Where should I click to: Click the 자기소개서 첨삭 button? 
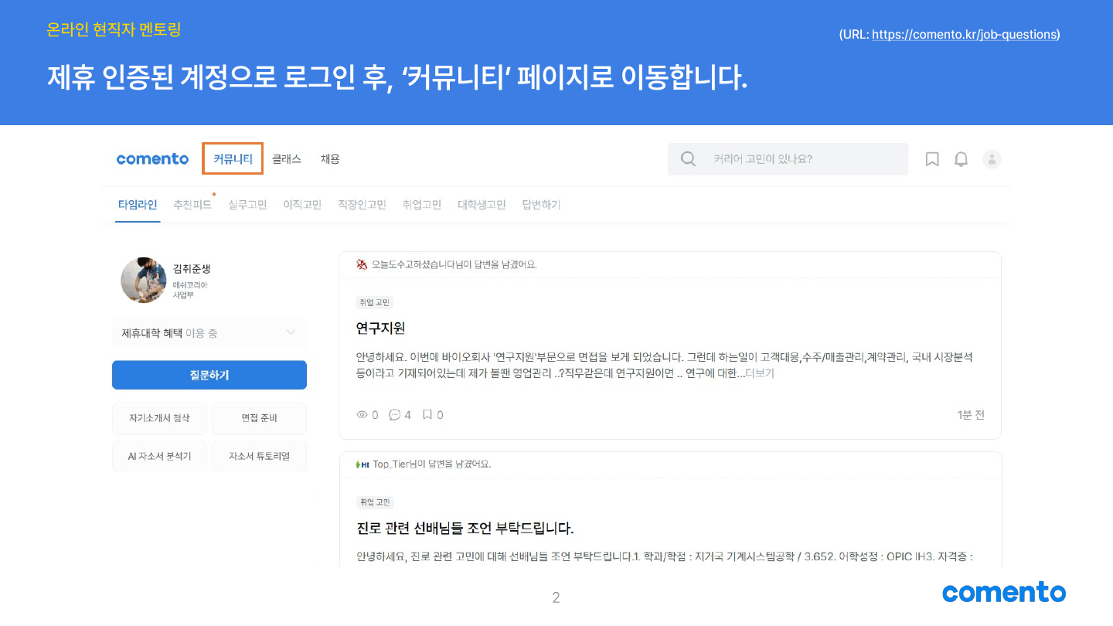(159, 418)
